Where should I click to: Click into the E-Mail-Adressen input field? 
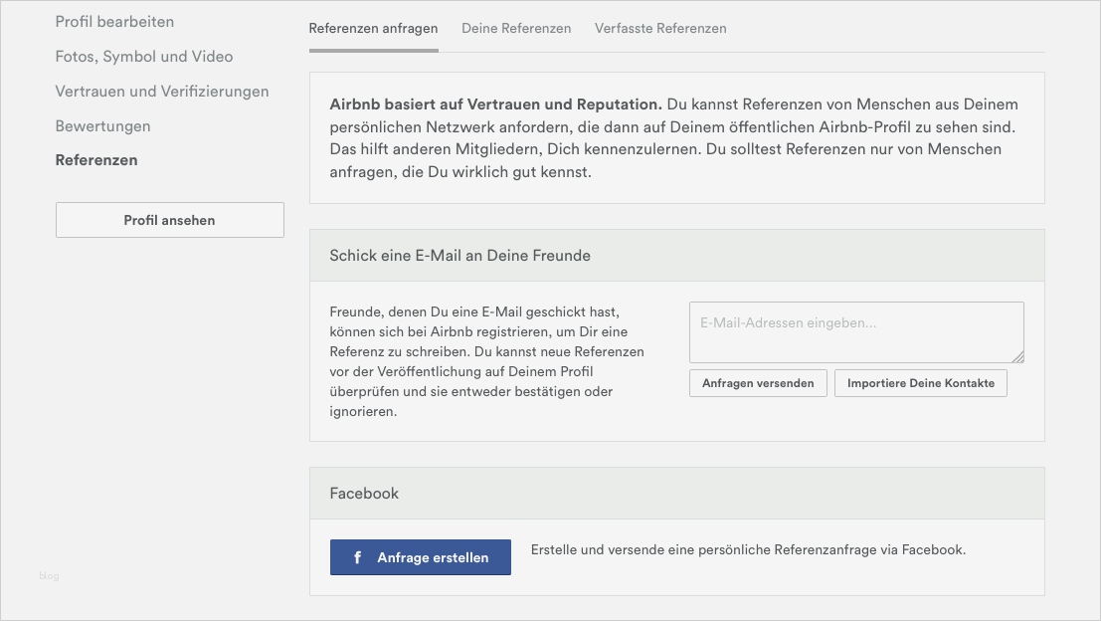(856, 331)
